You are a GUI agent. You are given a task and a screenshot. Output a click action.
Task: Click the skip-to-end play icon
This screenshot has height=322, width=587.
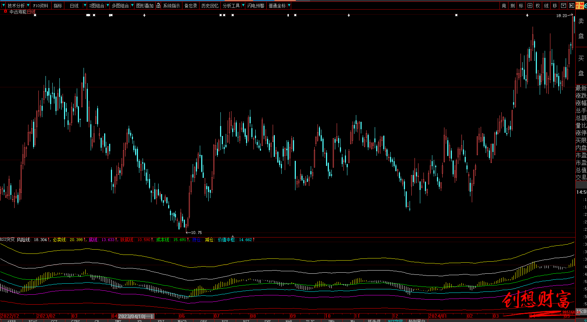point(571,6)
